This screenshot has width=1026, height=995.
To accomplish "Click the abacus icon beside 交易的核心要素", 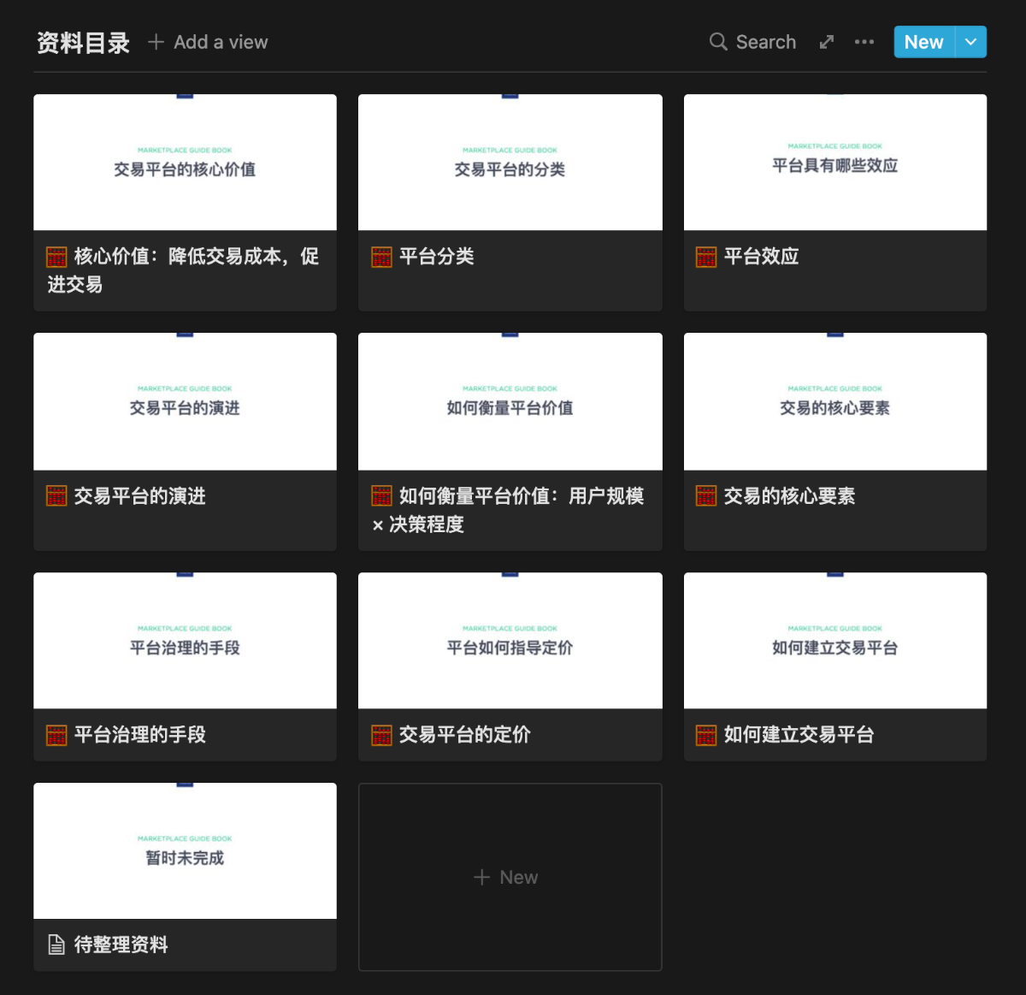I will [x=706, y=496].
